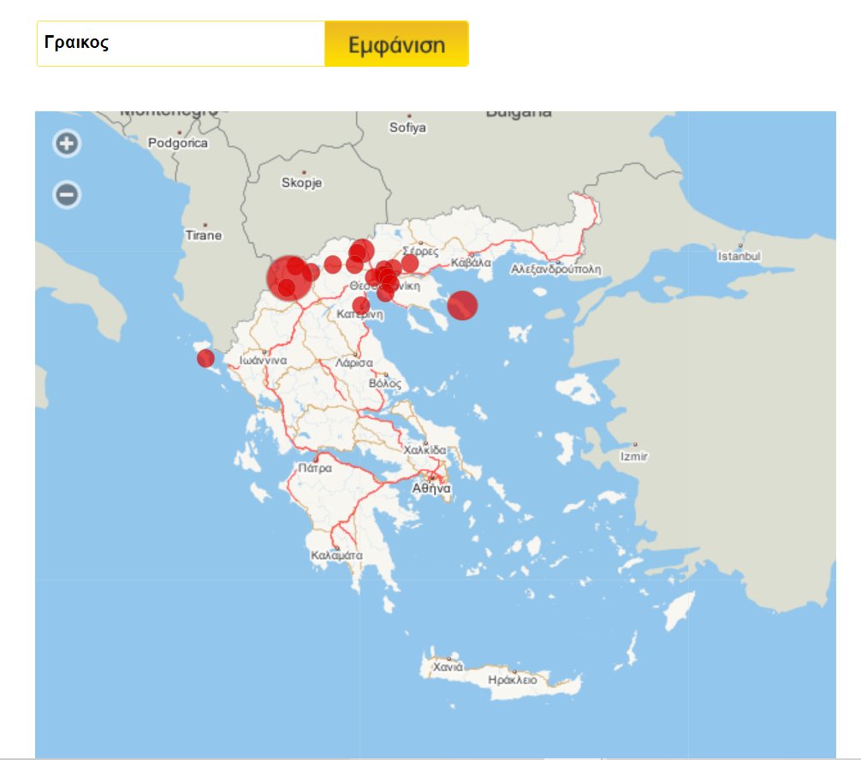Click the small marker east of the Kastoria cluster
Screen dimensions: 861x760
pos(332,265)
